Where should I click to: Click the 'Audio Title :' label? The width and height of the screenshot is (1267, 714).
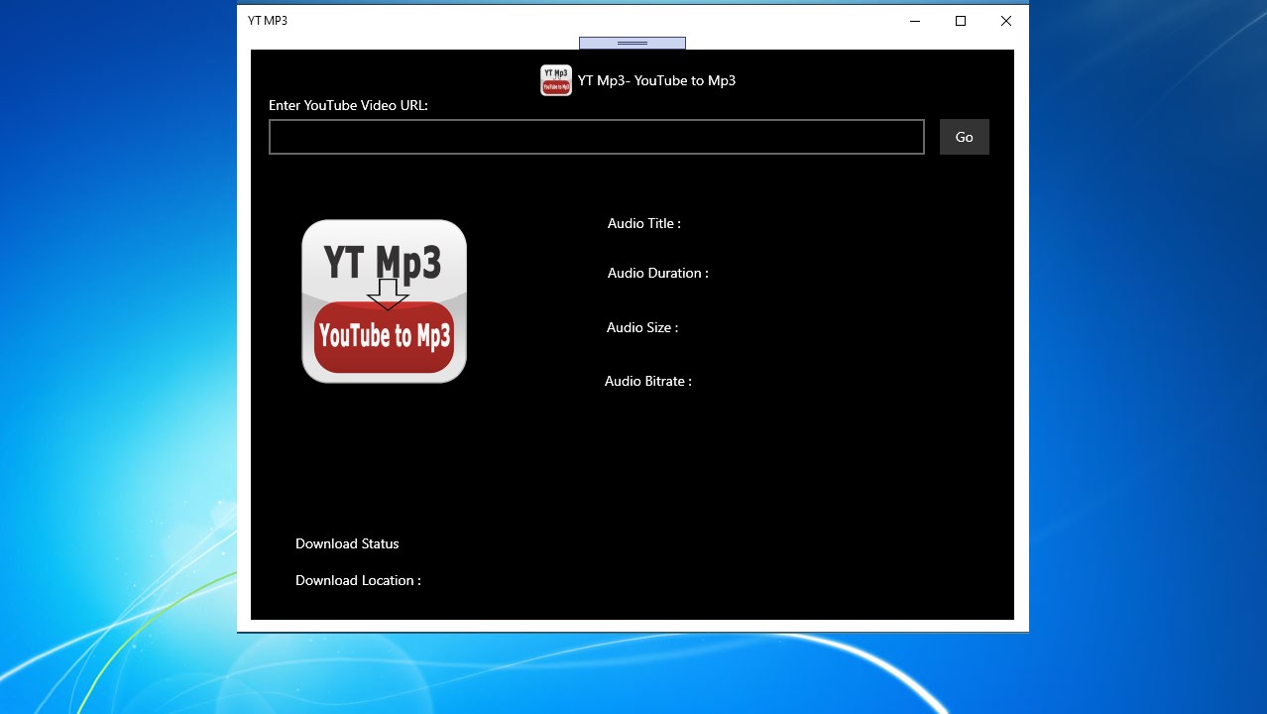coord(644,223)
